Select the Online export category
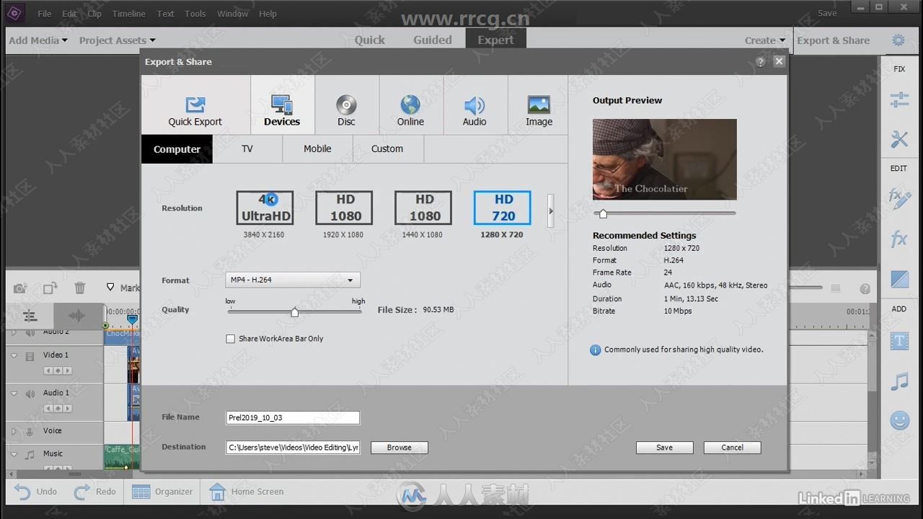 click(x=410, y=105)
